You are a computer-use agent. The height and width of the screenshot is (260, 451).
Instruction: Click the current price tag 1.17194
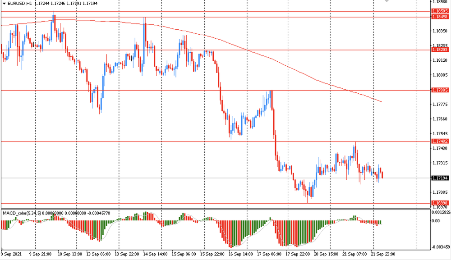tap(440, 178)
